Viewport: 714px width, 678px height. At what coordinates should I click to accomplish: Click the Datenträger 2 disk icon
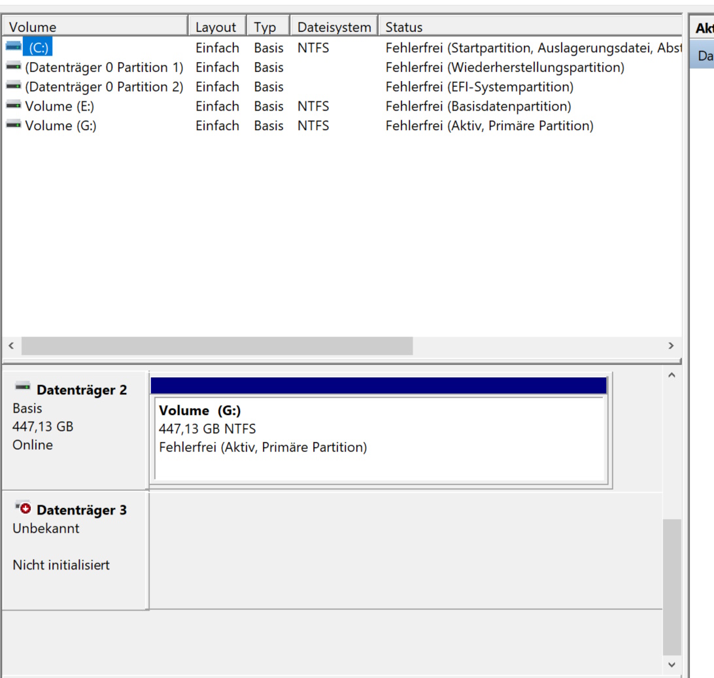[x=23, y=388]
